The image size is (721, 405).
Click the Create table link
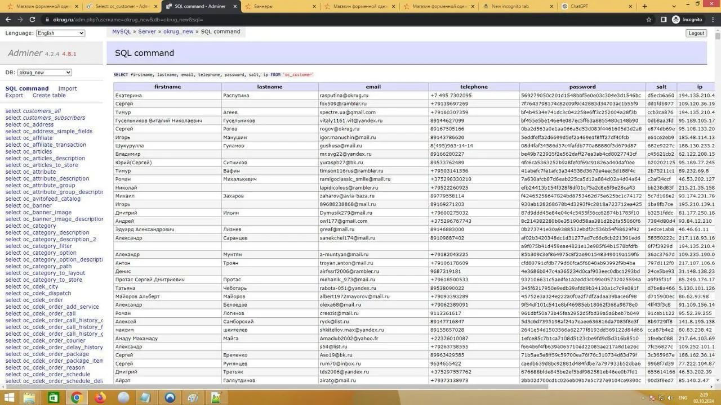(x=49, y=95)
